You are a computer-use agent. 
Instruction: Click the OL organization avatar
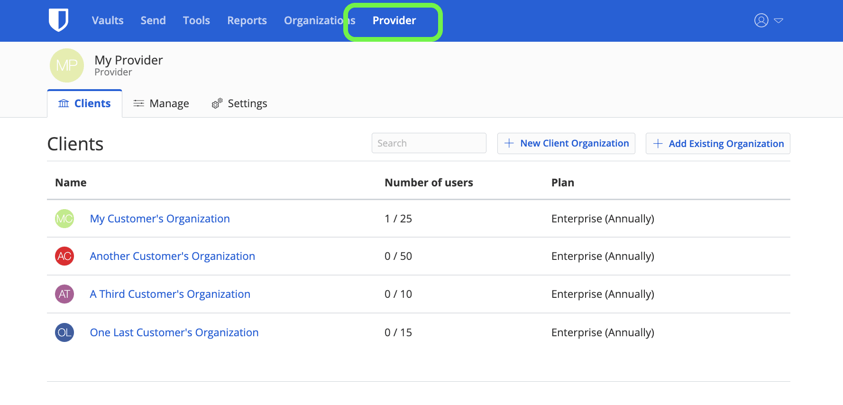pos(64,332)
